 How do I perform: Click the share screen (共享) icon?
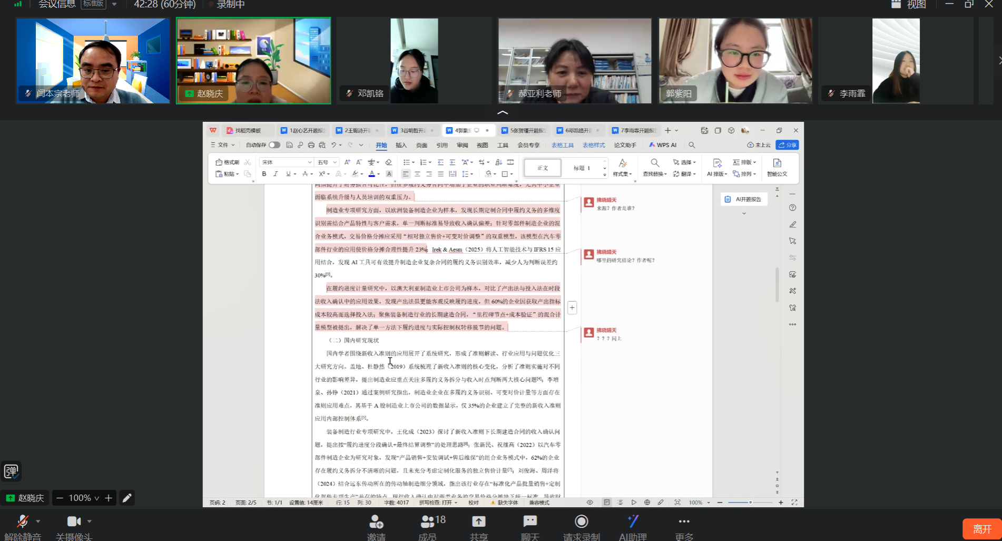(x=478, y=522)
